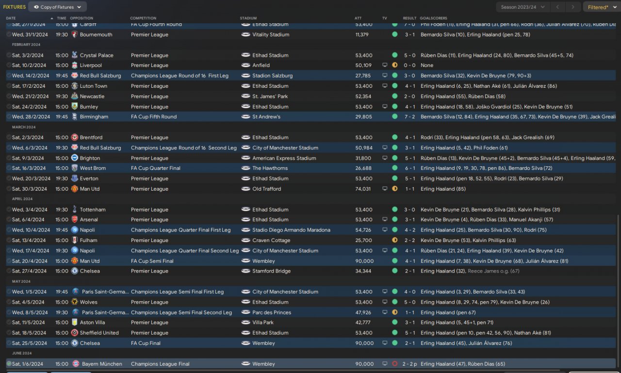Viewport: 621px width, 373px height.
Task: Click the penalty loss result circle for Bayern München
Action: click(394, 364)
